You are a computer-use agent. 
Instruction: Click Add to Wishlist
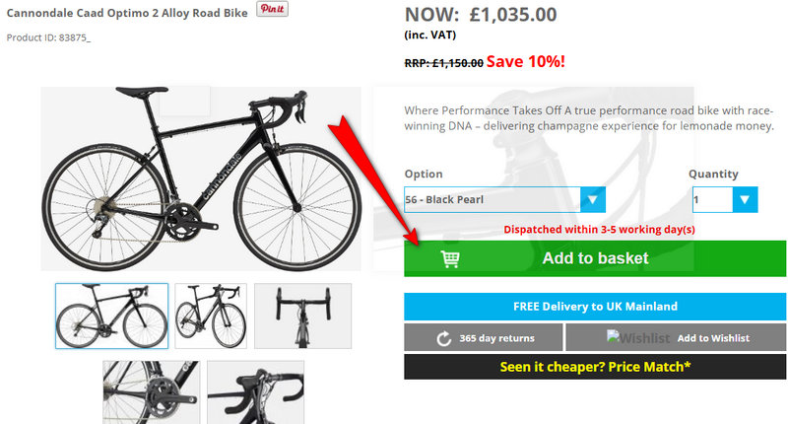tap(713, 338)
